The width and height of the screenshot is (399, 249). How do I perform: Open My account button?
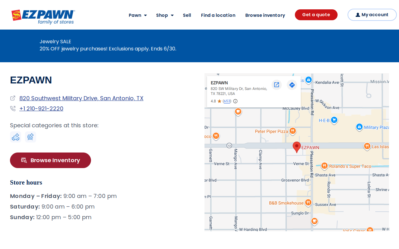click(x=372, y=15)
